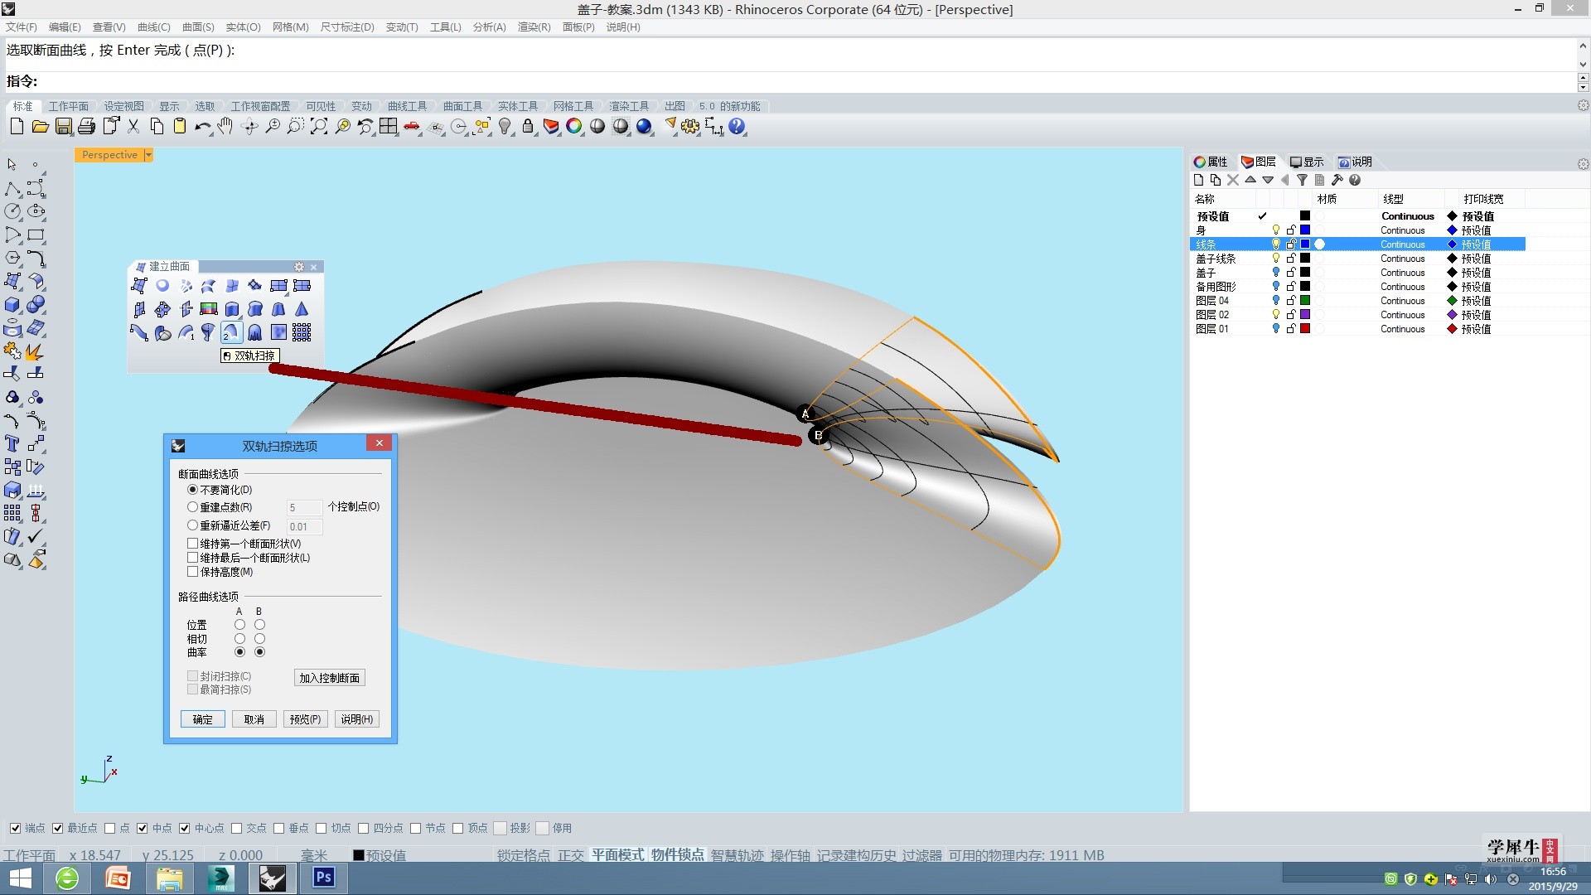Select the 不要简化 radio option

coord(192,490)
